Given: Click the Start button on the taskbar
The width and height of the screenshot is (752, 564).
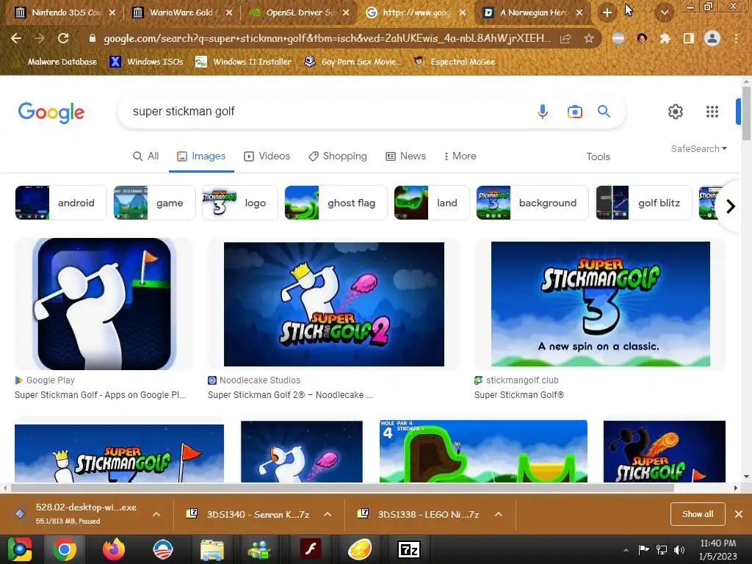Looking at the screenshot, I should click(x=19, y=549).
